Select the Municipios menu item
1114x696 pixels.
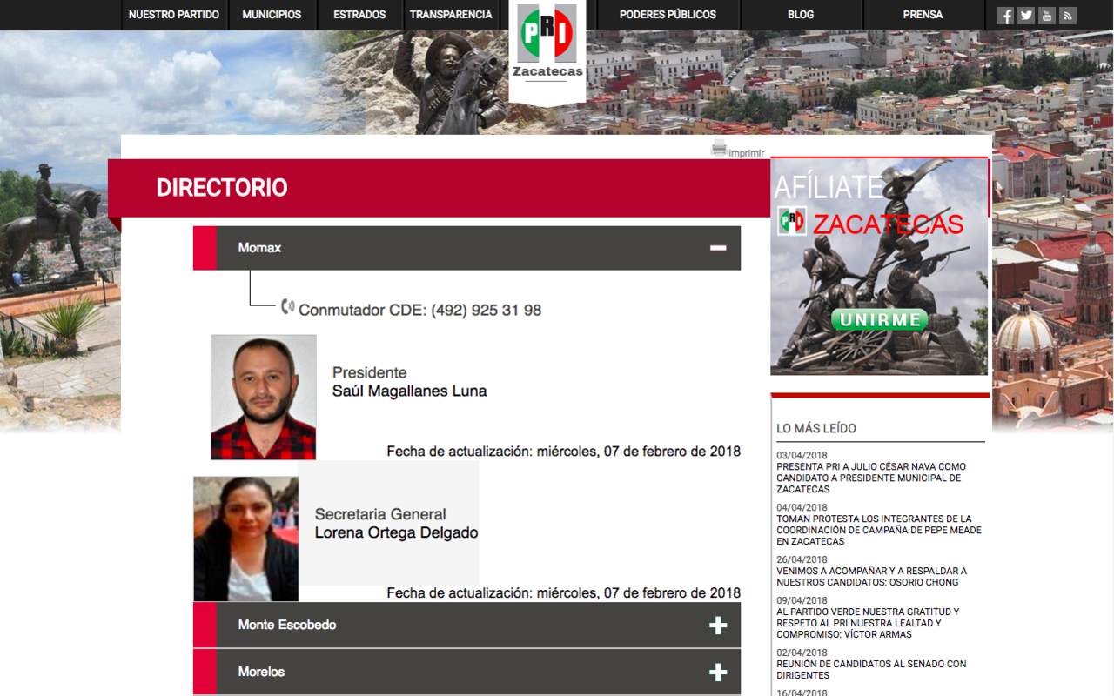point(272,15)
